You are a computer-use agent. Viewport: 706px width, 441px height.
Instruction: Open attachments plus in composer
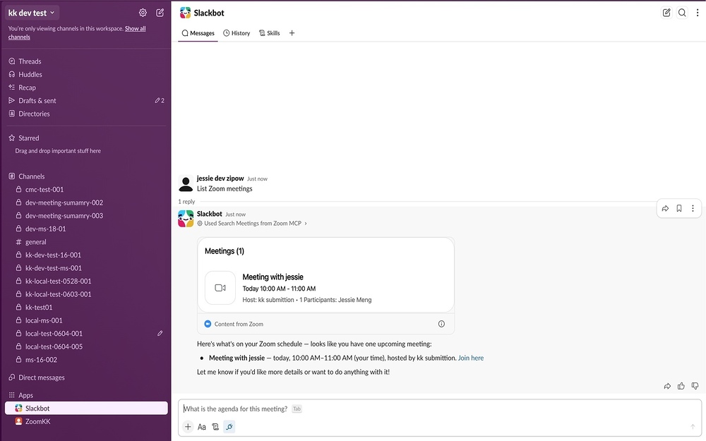tap(188, 427)
